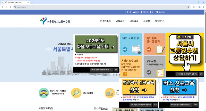Click the browser back arrow
This screenshot has width=206, height=111.
pos(3,7)
